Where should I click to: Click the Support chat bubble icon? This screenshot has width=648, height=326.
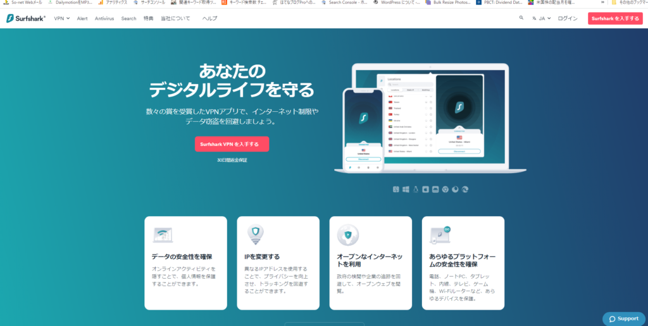coord(612,318)
